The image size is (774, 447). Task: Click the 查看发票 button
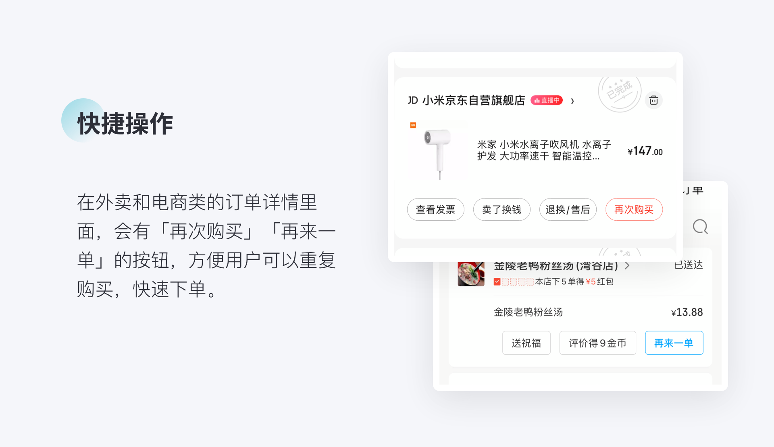tap(435, 209)
